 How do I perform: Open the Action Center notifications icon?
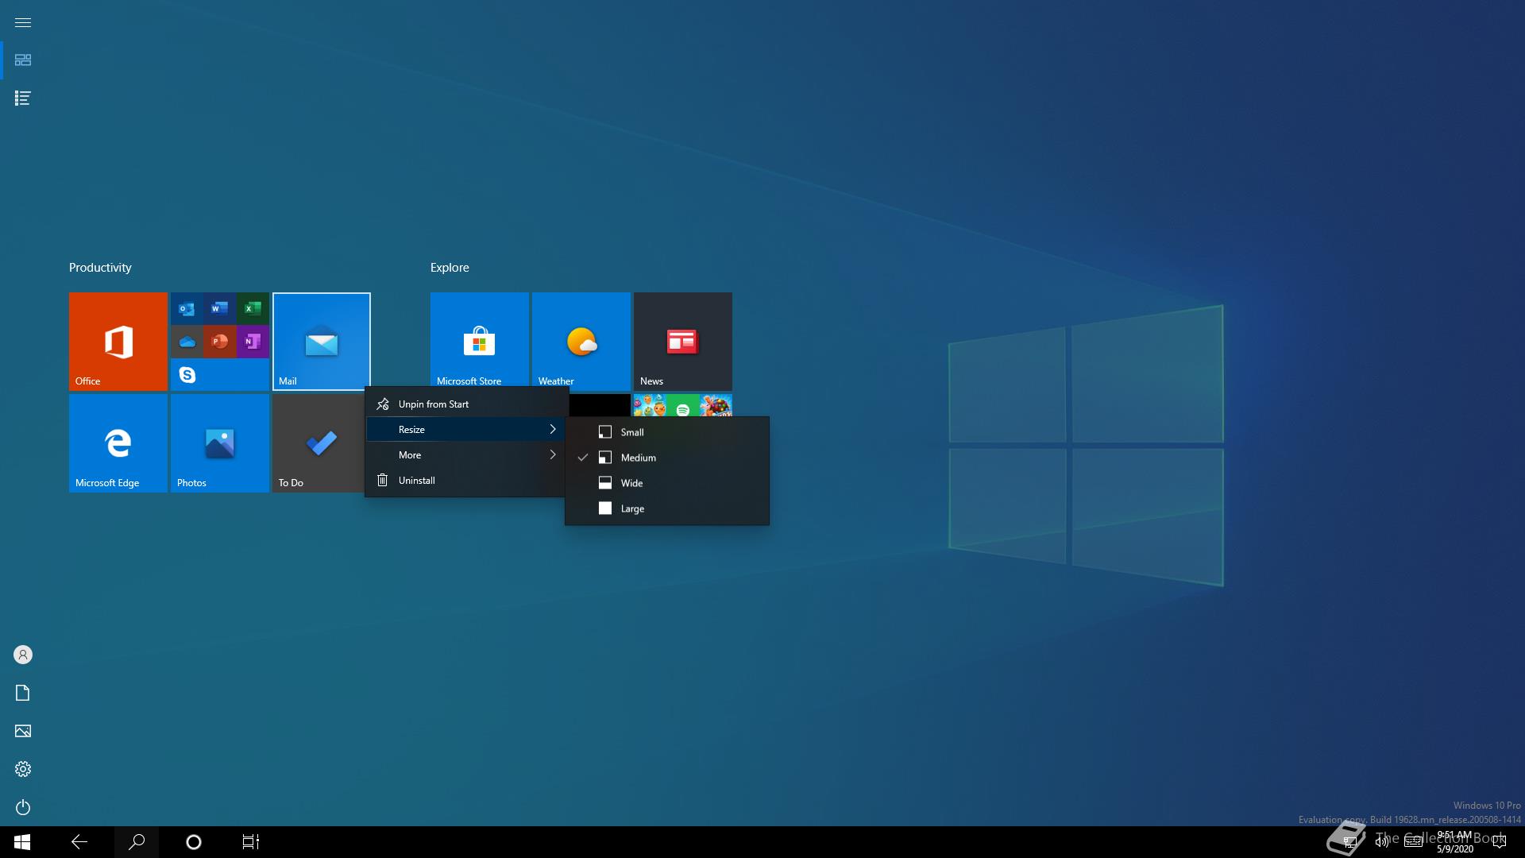pos(1500,842)
